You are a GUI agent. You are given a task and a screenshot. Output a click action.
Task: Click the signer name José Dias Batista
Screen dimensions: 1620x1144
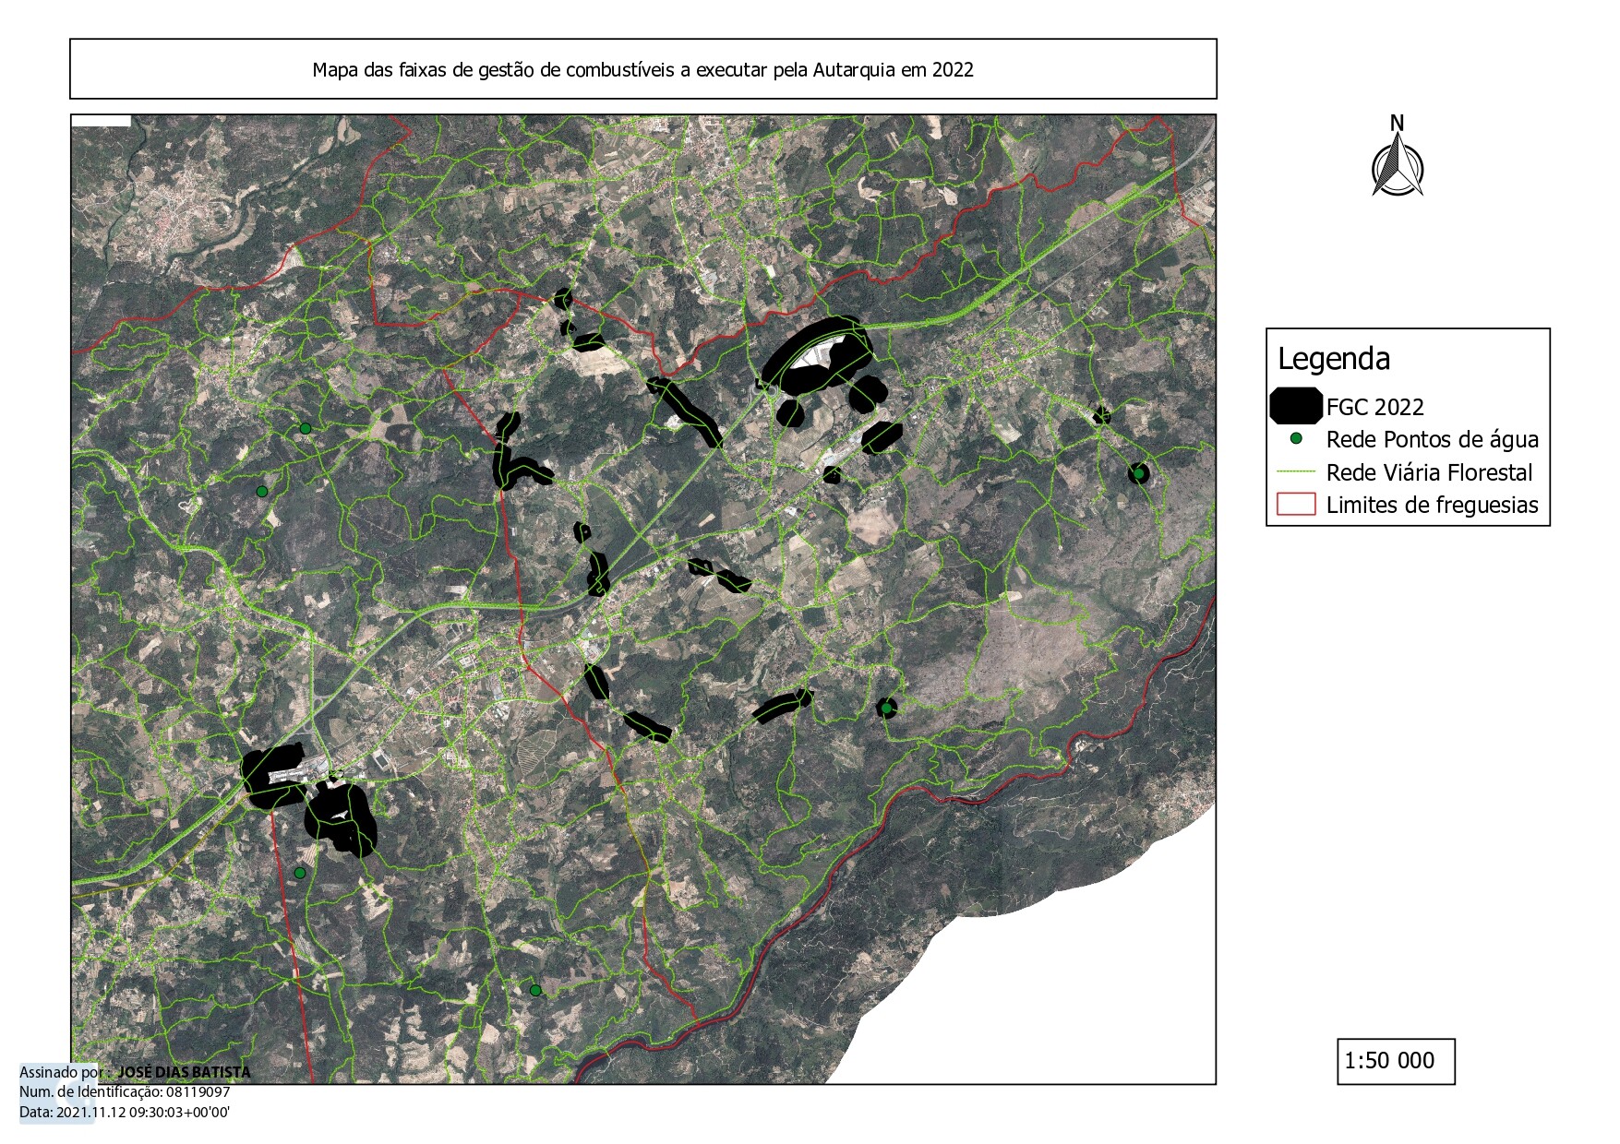[184, 1072]
